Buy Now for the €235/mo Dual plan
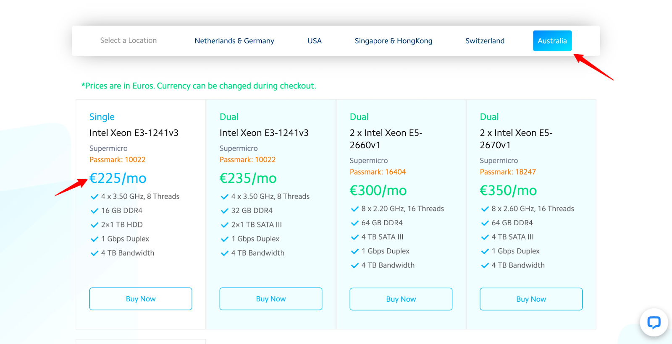Image resolution: width=672 pixels, height=344 pixels. point(271,299)
